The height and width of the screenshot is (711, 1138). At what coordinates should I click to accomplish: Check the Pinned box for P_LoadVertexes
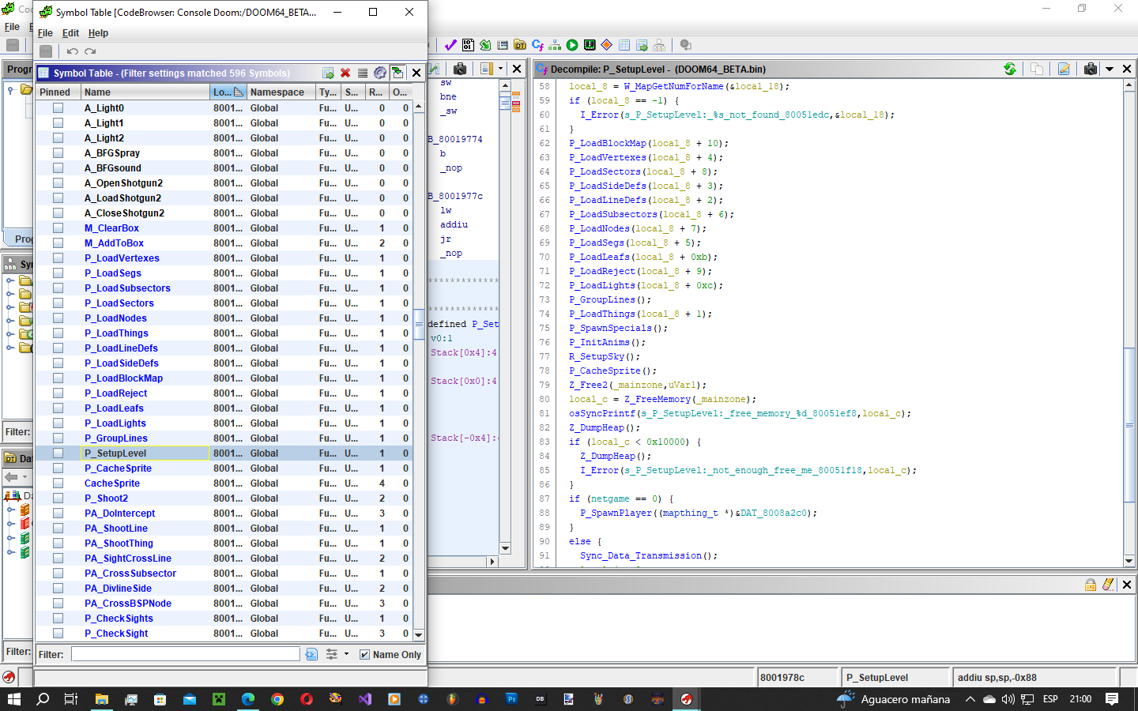[58, 258]
